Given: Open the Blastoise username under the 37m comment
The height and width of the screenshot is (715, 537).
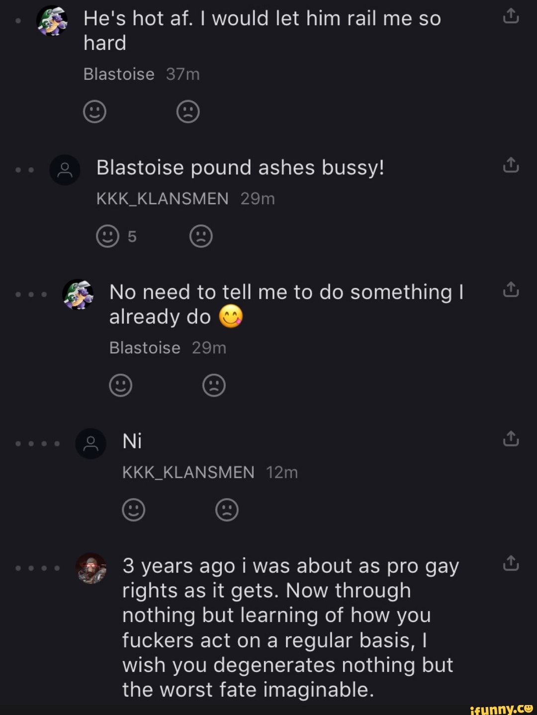Looking at the screenshot, I should click(x=119, y=74).
